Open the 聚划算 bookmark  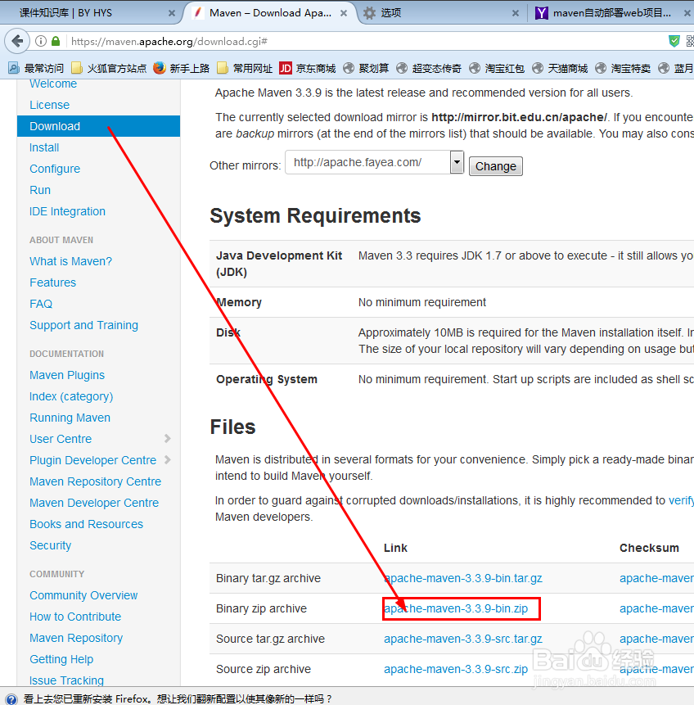[366, 68]
